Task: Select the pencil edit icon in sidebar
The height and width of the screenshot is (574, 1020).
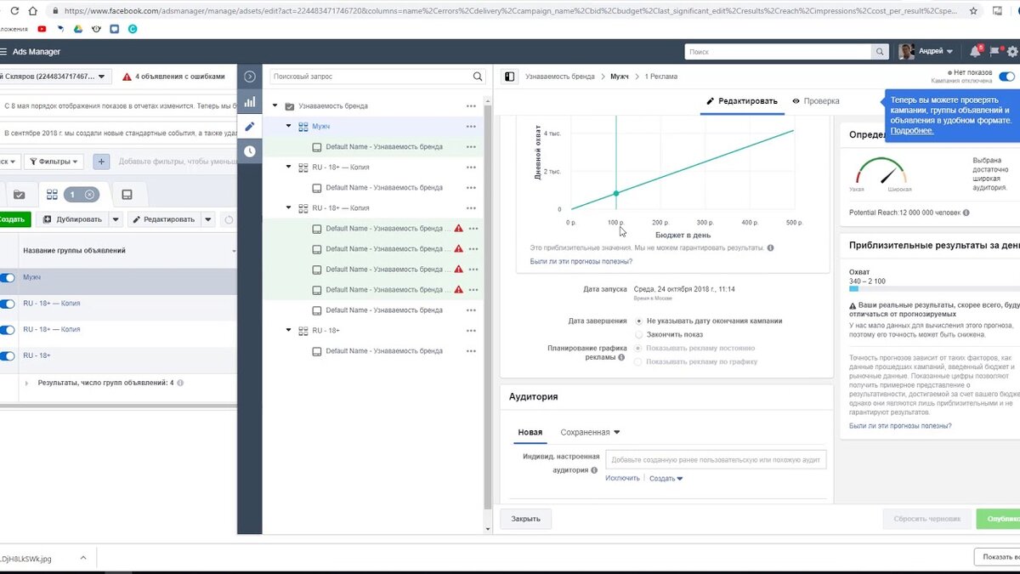Action: click(x=250, y=127)
